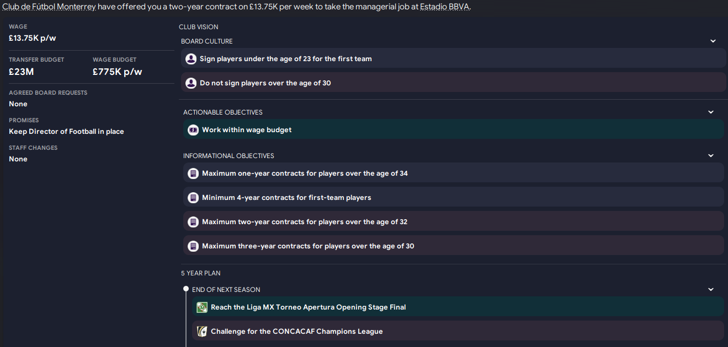Select the End of Next Season timeline marker

[x=186, y=289]
